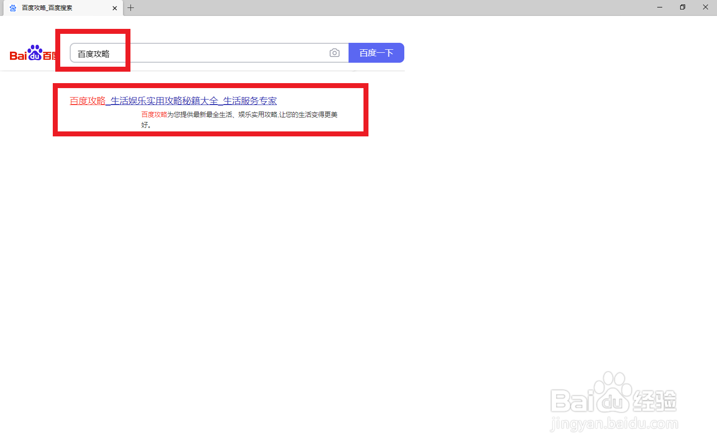Viewport: 717px width, 448px height.
Task: Click the result description starting 百度攻略为您提供
Action: tap(239, 119)
